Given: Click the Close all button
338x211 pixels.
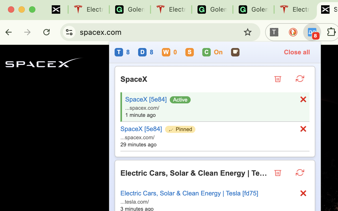Looking at the screenshot, I should [x=297, y=52].
